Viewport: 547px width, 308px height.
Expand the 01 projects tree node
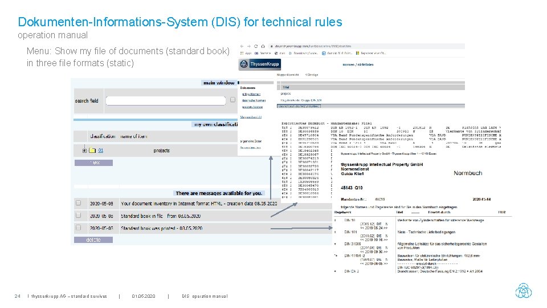[x=84, y=151]
